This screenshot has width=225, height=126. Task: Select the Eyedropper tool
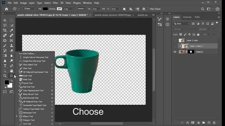pyautogui.click(x=11, y=30)
